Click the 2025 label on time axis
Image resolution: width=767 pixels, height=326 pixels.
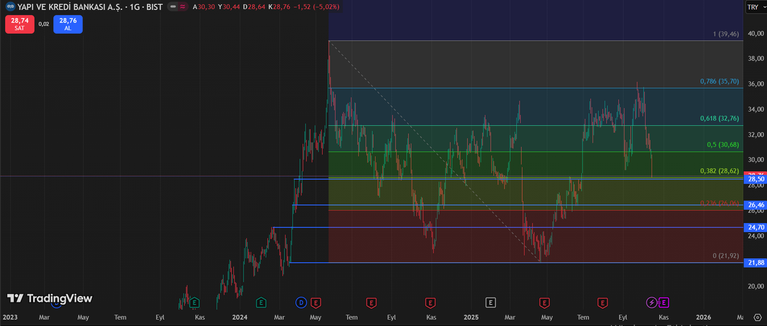click(x=471, y=317)
